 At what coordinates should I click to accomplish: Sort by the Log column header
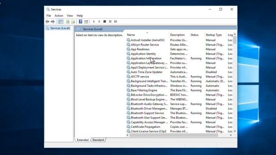point(230,35)
